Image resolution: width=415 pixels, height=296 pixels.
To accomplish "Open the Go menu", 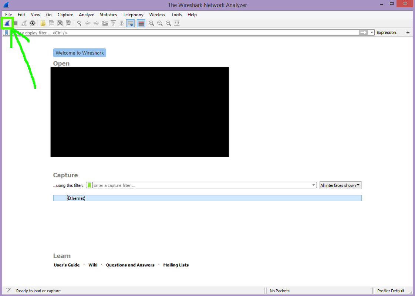I will coord(49,15).
